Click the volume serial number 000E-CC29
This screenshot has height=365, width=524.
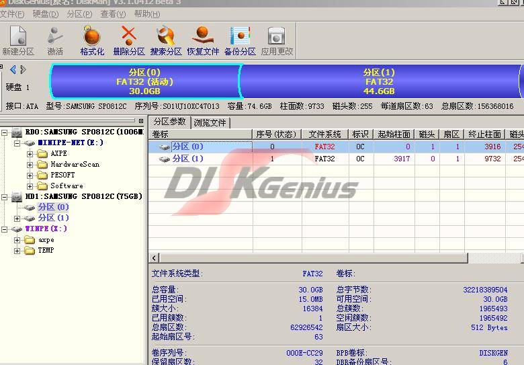(304, 353)
